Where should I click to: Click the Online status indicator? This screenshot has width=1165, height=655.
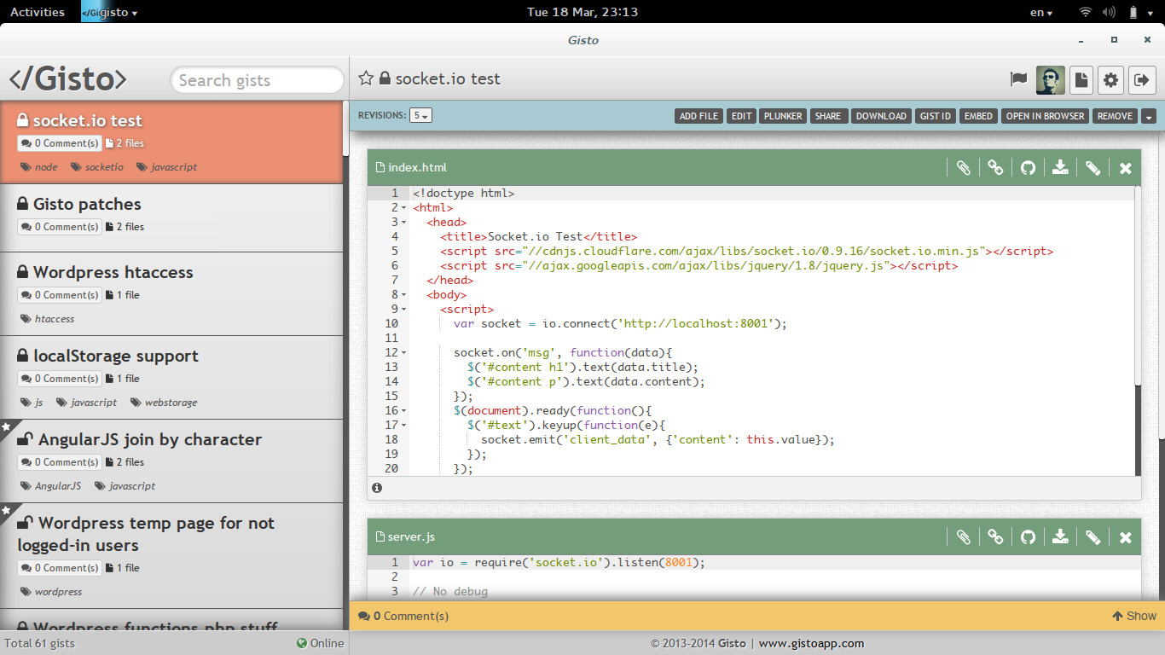[x=321, y=644]
